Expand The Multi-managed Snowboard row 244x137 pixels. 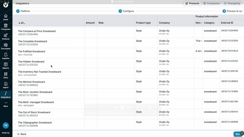(x=15, y=104)
